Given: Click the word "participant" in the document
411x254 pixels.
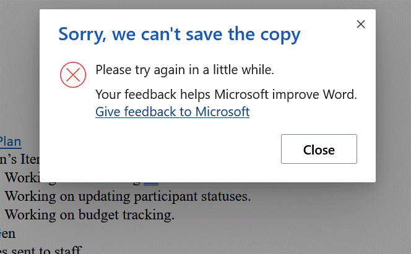Looking at the screenshot, I should [x=166, y=197].
